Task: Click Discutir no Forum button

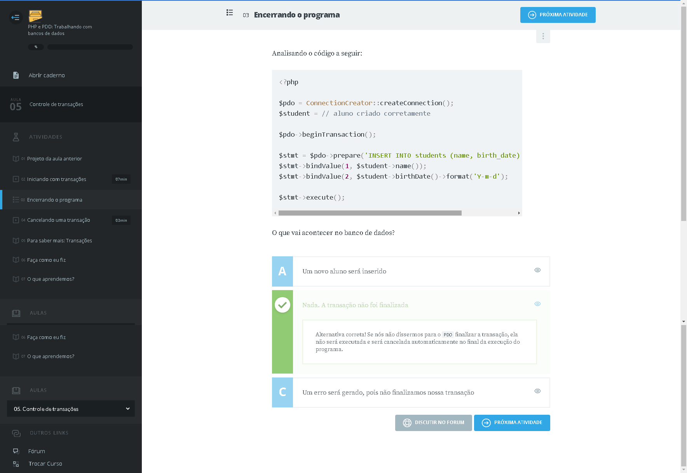Action: coord(433,423)
